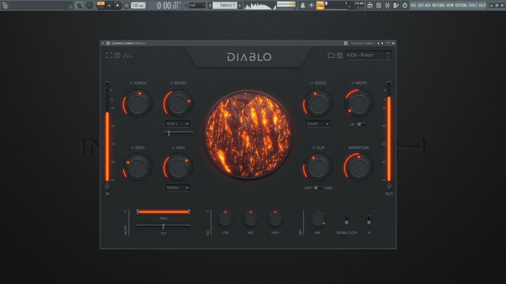The image size is (506, 284).
Task: Open the browser icon at toolbar's far left
Action: coord(5,5)
